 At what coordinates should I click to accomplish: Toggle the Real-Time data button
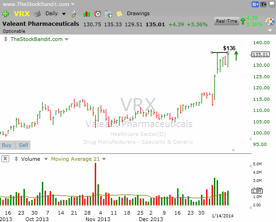pos(226,21)
